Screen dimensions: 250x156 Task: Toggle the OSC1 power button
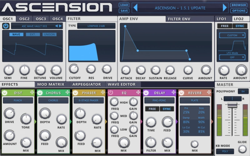(6, 26)
